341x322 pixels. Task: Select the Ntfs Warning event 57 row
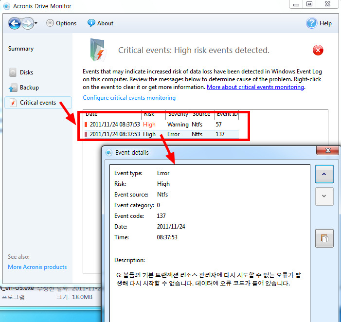coord(161,125)
